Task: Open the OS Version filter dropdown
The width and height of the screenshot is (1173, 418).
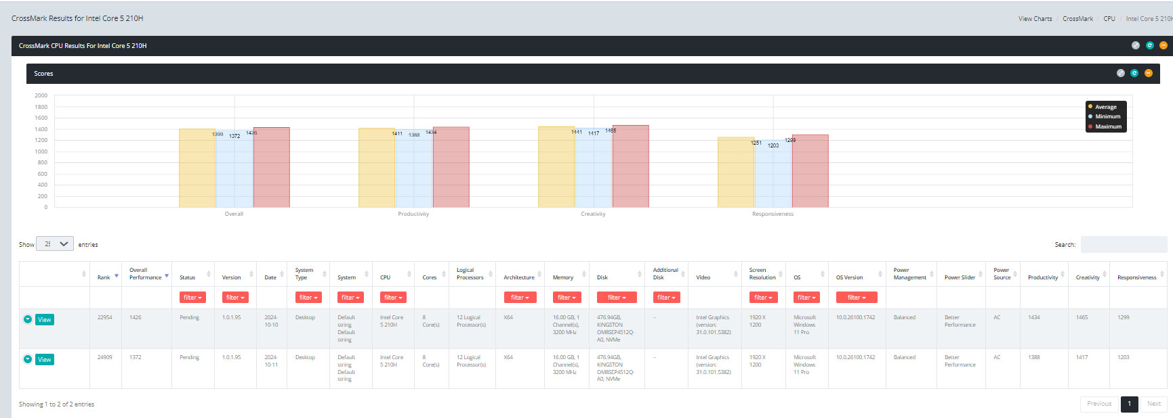Action: [x=857, y=298]
